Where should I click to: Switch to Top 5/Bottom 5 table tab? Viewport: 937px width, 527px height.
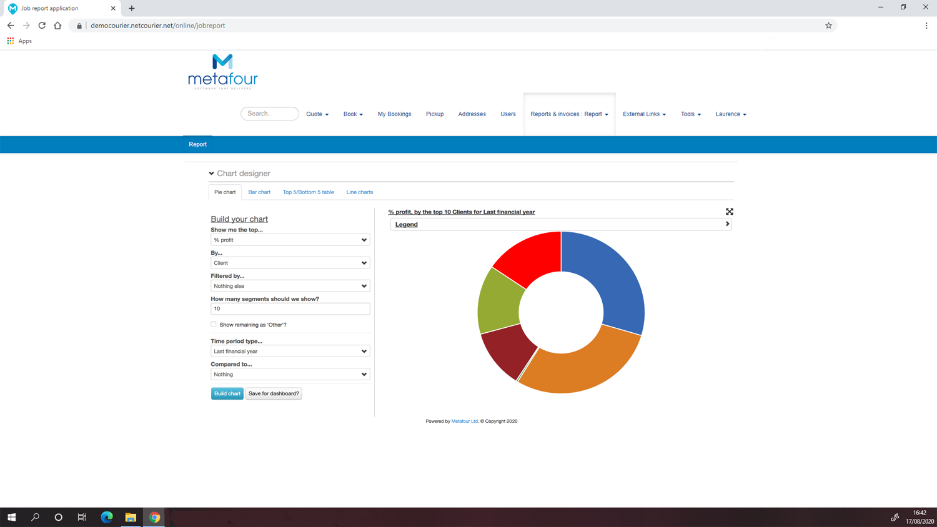tap(308, 192)
